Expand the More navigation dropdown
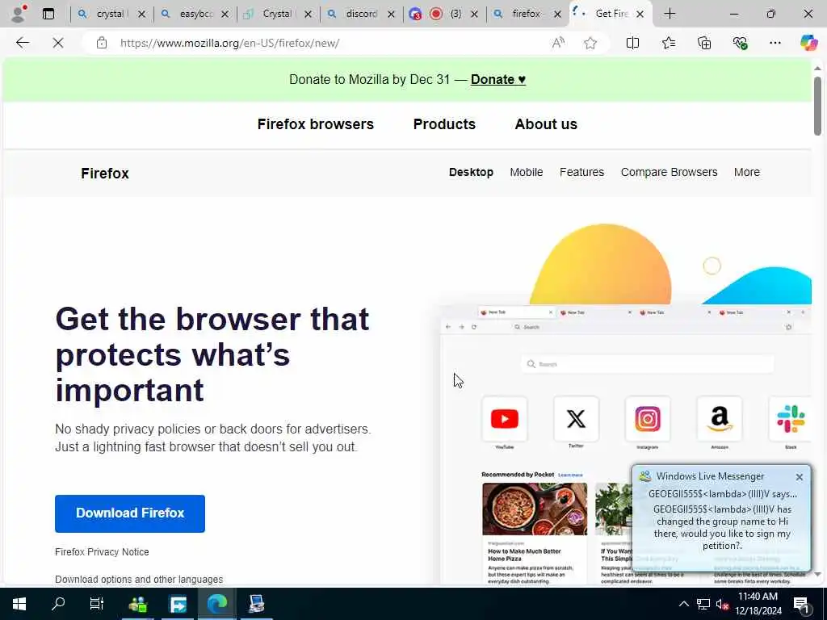 747,173
